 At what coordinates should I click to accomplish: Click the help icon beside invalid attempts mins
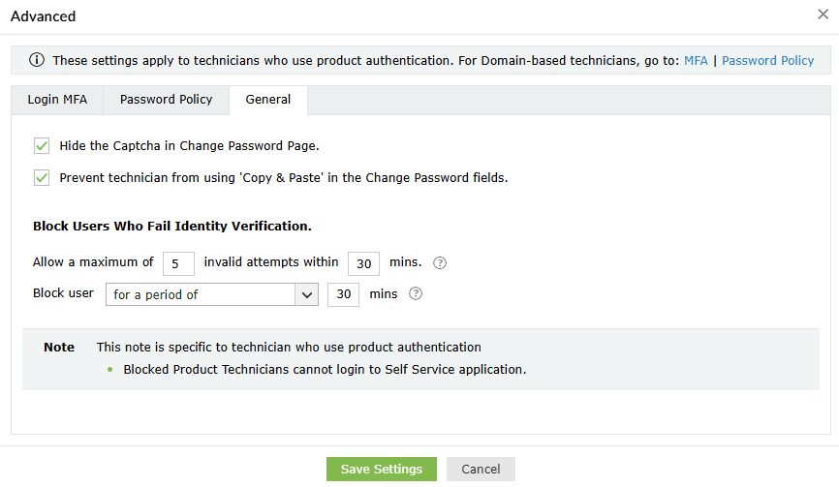click(x=440, y=262)
